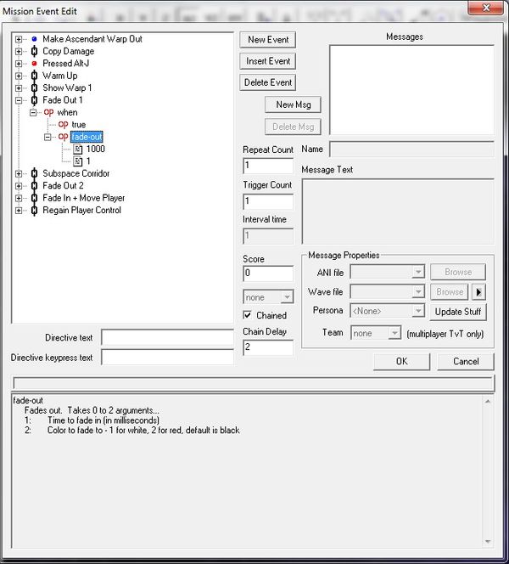Click the New Event button

point(268,40)
